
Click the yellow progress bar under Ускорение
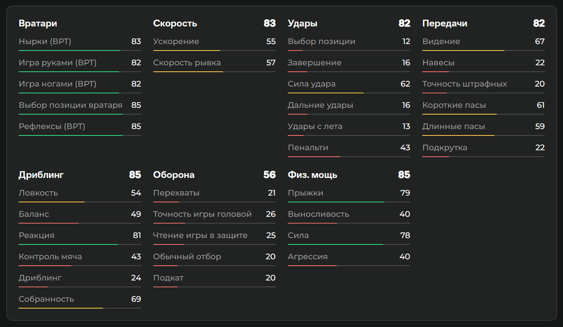coord(187,51)
